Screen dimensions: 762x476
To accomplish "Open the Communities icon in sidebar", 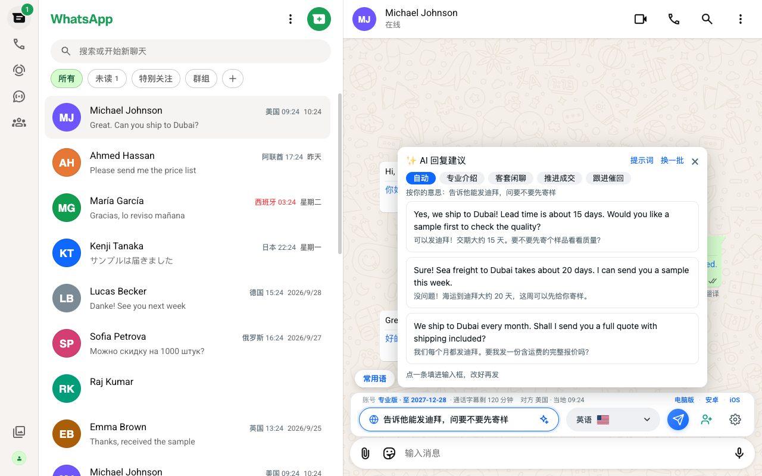I will (19, 123).
